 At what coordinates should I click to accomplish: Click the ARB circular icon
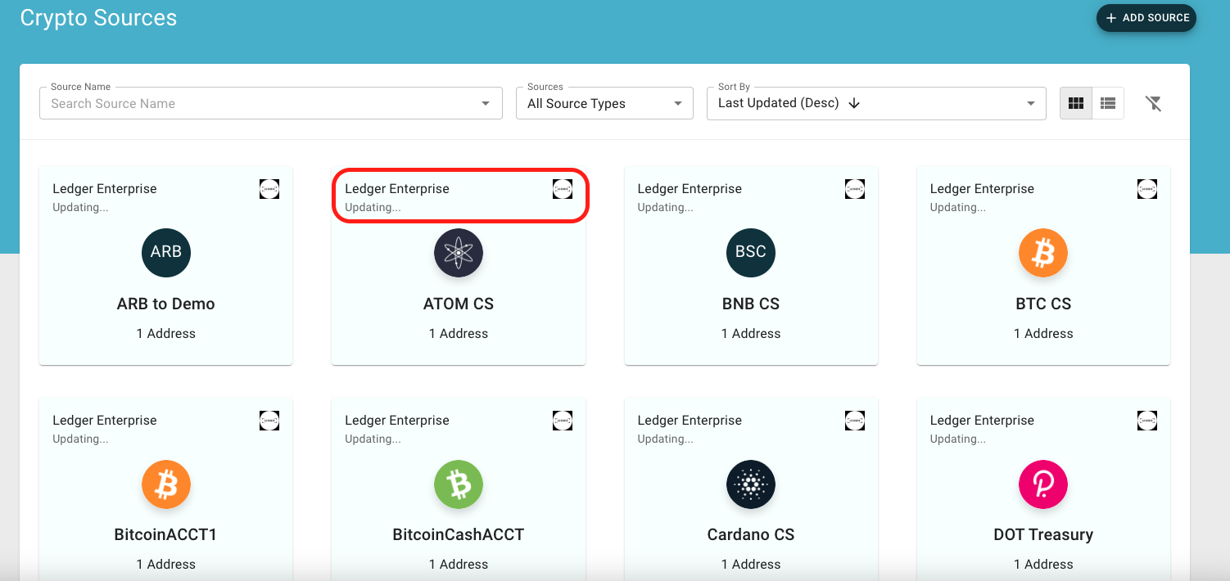coord(166,252)
